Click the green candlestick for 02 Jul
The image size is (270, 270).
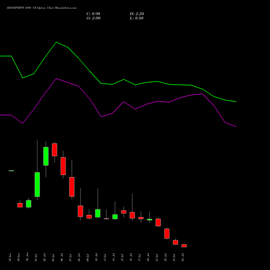click(46, 156)
